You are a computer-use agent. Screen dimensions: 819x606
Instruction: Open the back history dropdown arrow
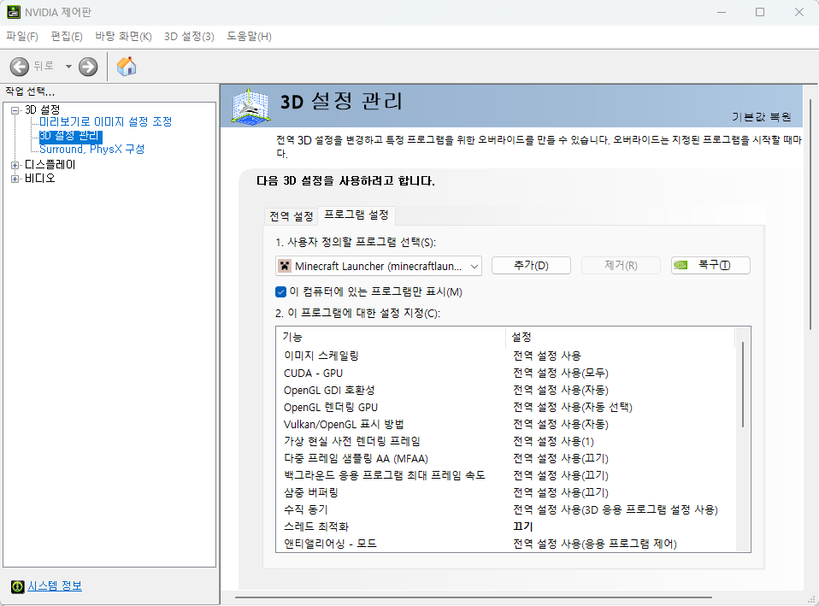pos(68,67)
